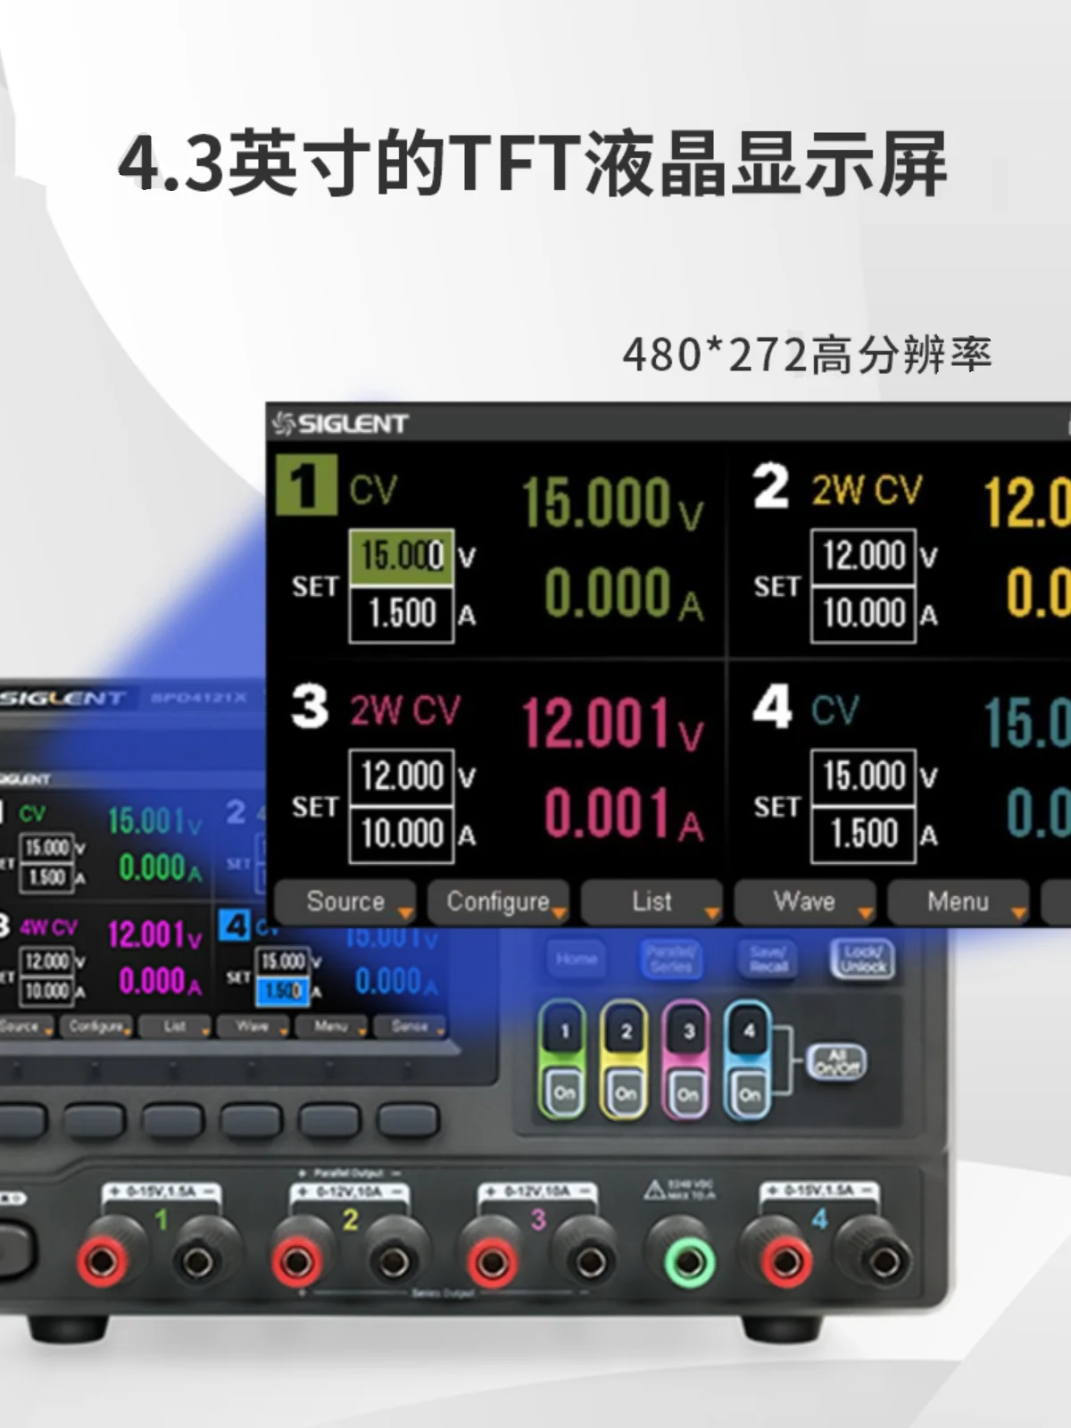Select channel 4 number on enlarged screen

pyautogui.click(x=772, y=707)
